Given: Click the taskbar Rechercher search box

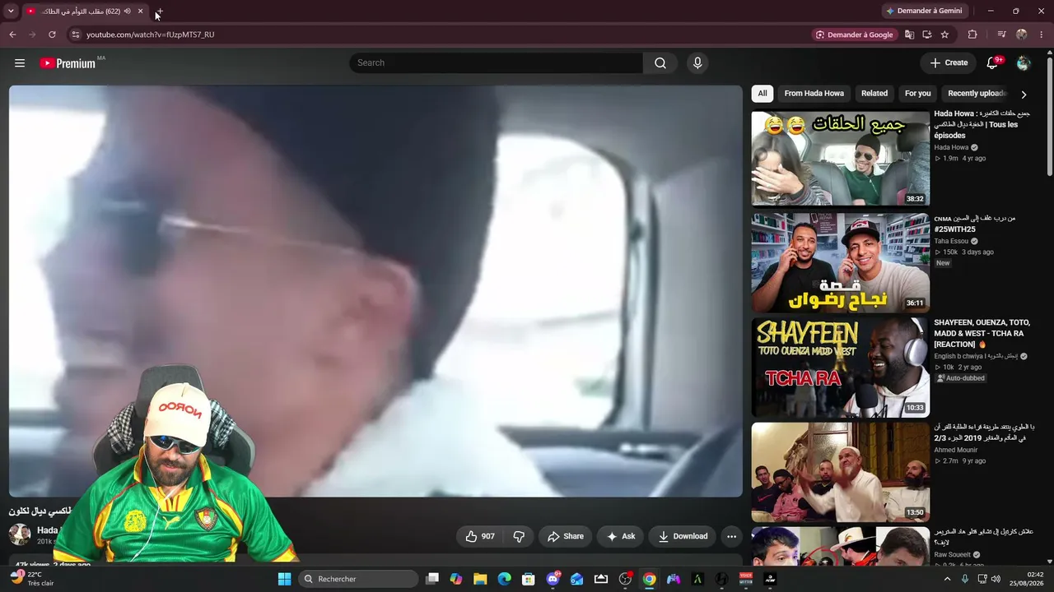Looking at the screenshot, I should click(x=358, y=579).
